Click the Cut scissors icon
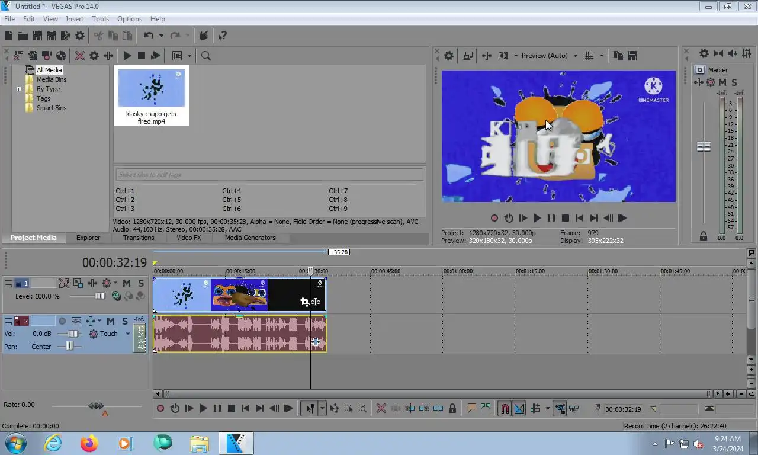 [x=98, y=36]
